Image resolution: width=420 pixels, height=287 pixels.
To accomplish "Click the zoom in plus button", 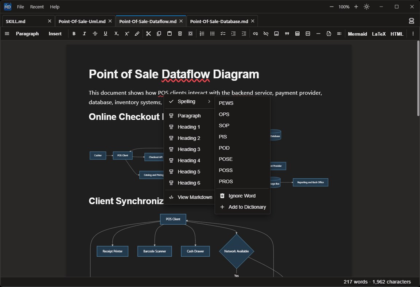I will point(356,7).
